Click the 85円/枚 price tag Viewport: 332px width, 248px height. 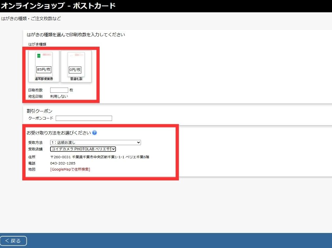pyautogui.click(x=44, y=70)
